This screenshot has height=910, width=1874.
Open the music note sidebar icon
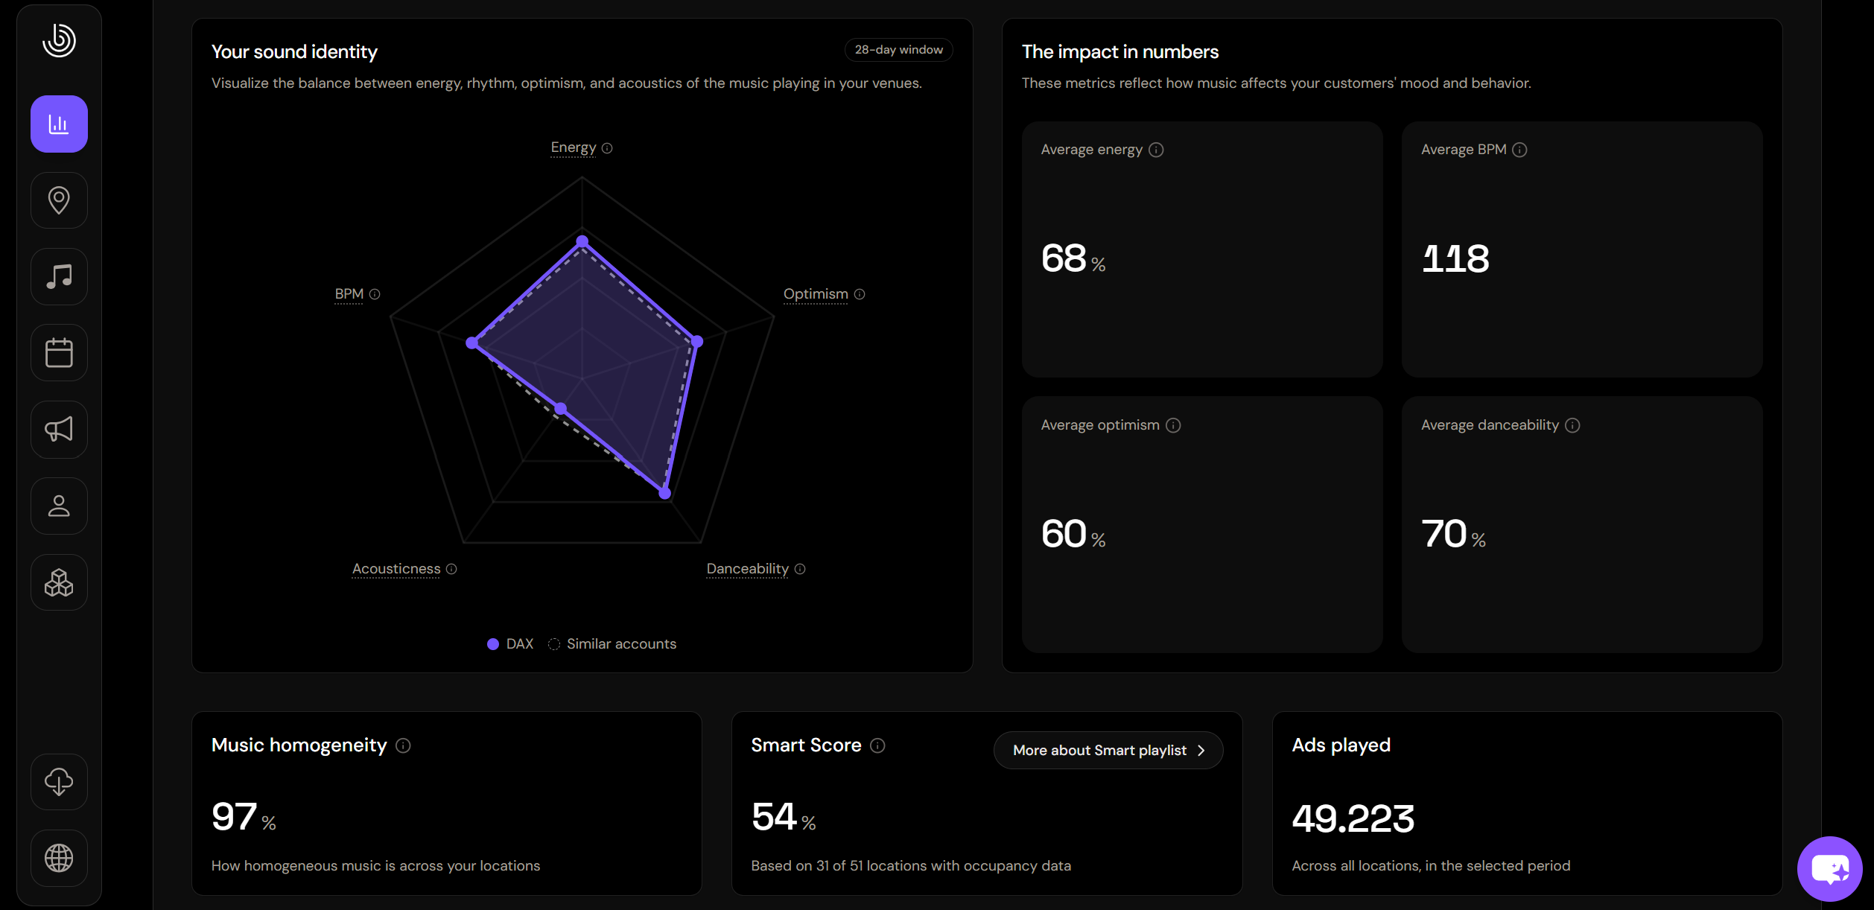point(59,277)
